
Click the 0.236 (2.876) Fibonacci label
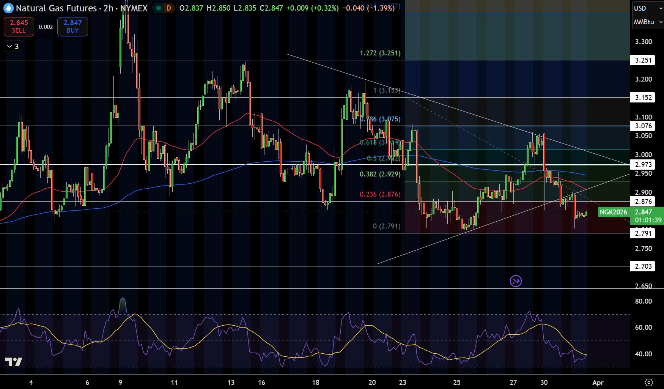[x=380, y=194]
